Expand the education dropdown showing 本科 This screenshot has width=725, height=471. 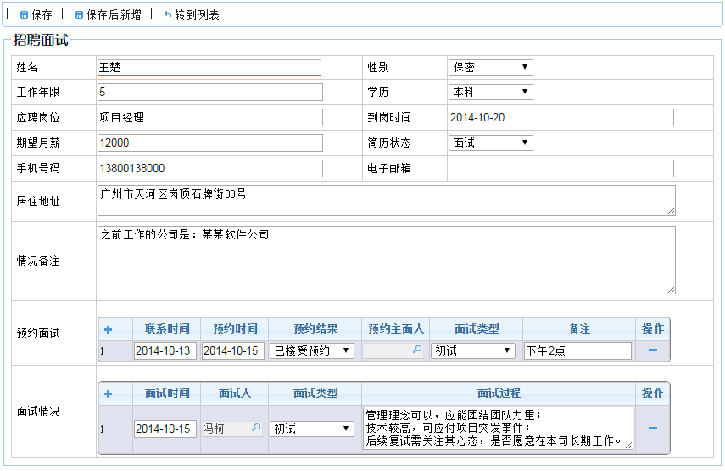click(x=490, y=92)
